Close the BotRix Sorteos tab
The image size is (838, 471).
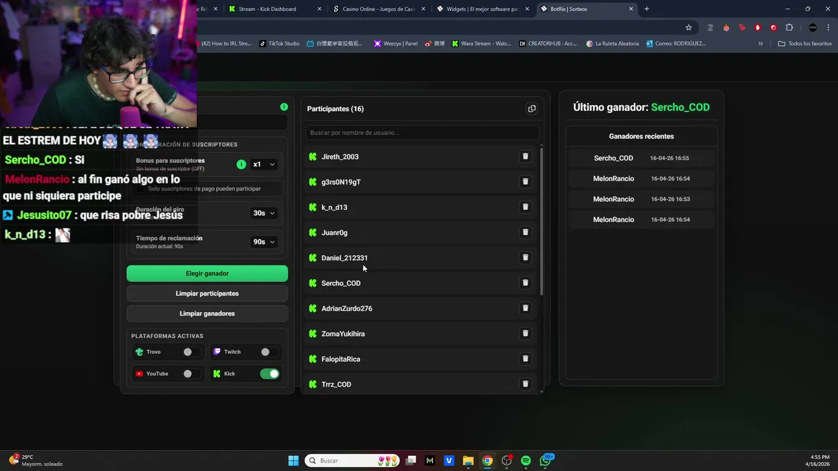(x=631, y=9)
